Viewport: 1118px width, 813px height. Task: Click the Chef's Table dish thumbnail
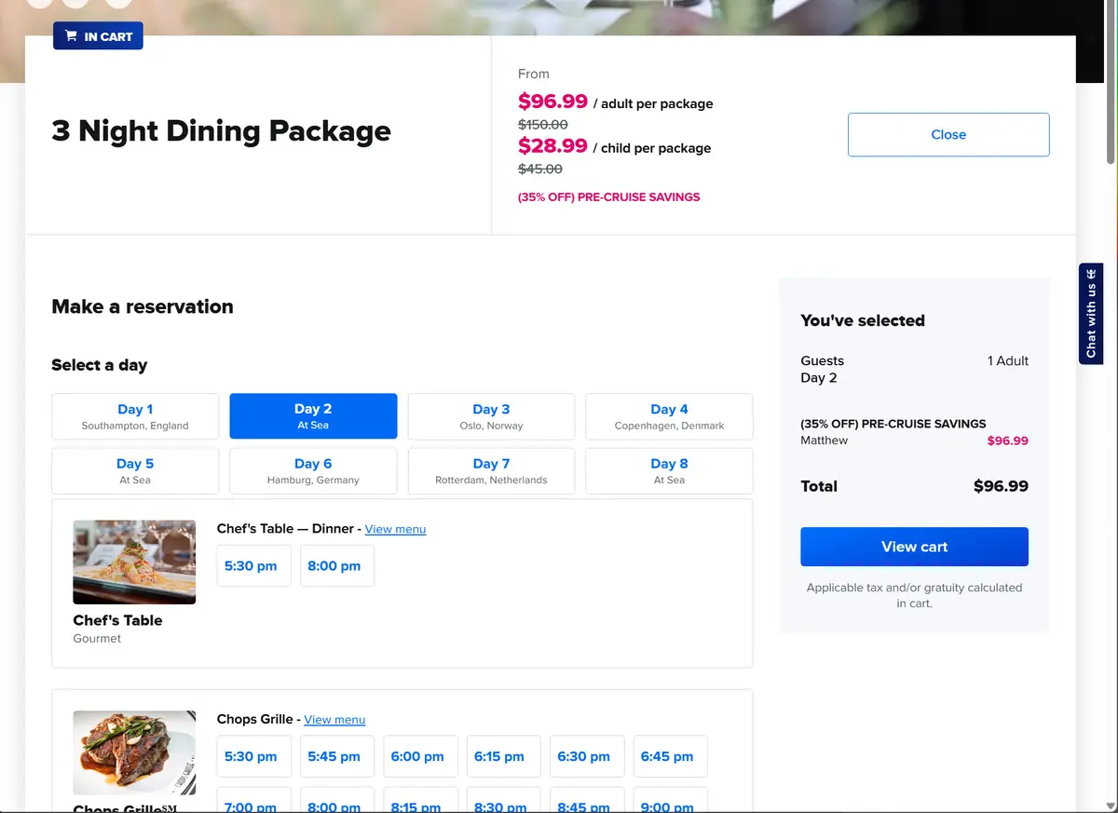tap(134, 562)
